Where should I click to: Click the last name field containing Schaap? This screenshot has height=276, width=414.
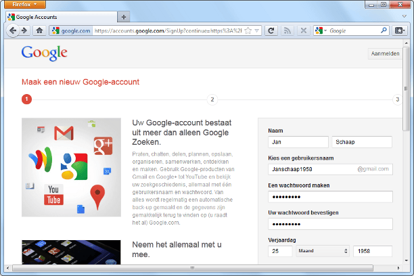[362, 142]
